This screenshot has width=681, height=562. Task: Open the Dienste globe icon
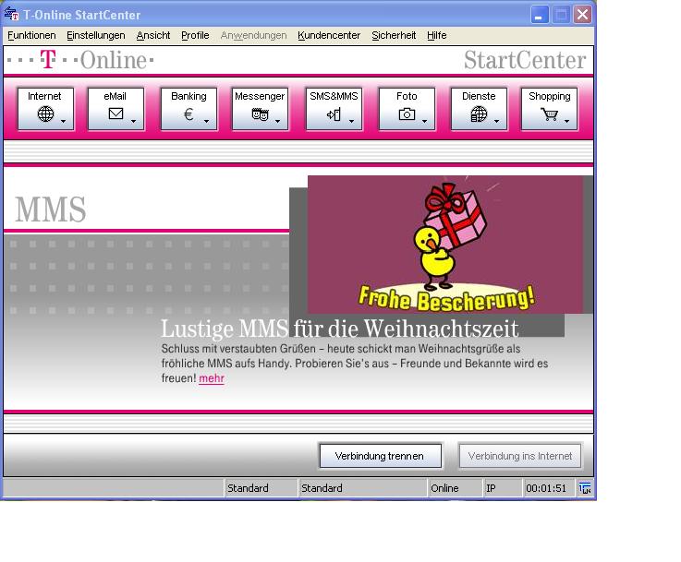coord(479,114)
